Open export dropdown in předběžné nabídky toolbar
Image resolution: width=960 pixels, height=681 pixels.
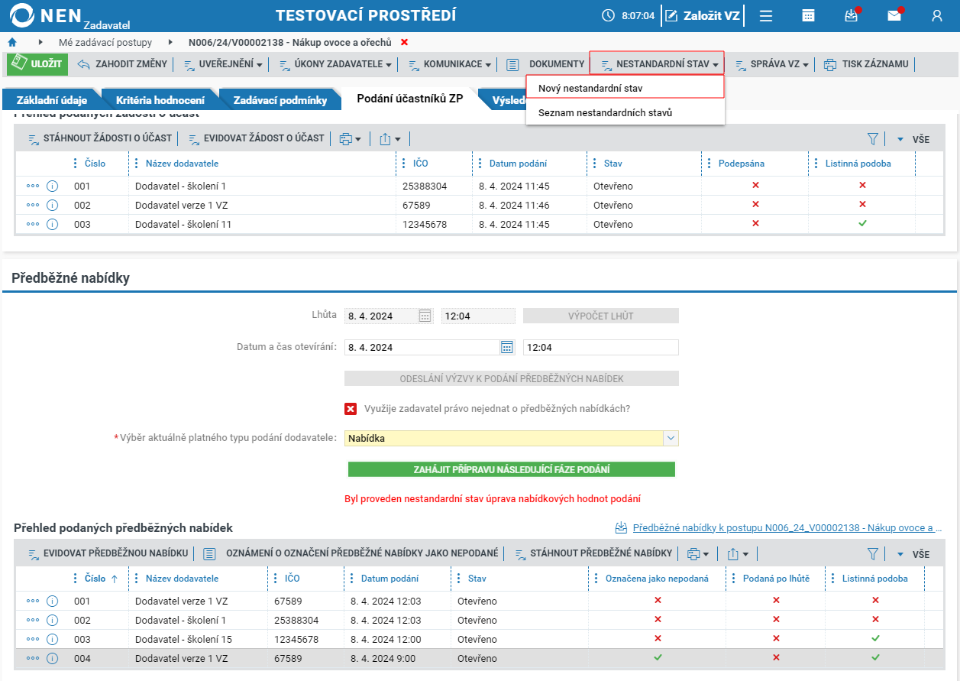738,554
